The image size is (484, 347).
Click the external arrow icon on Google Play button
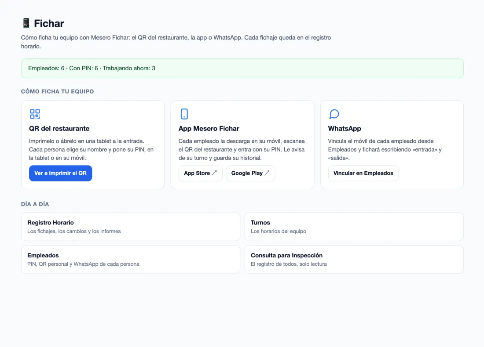click(267, 173)
